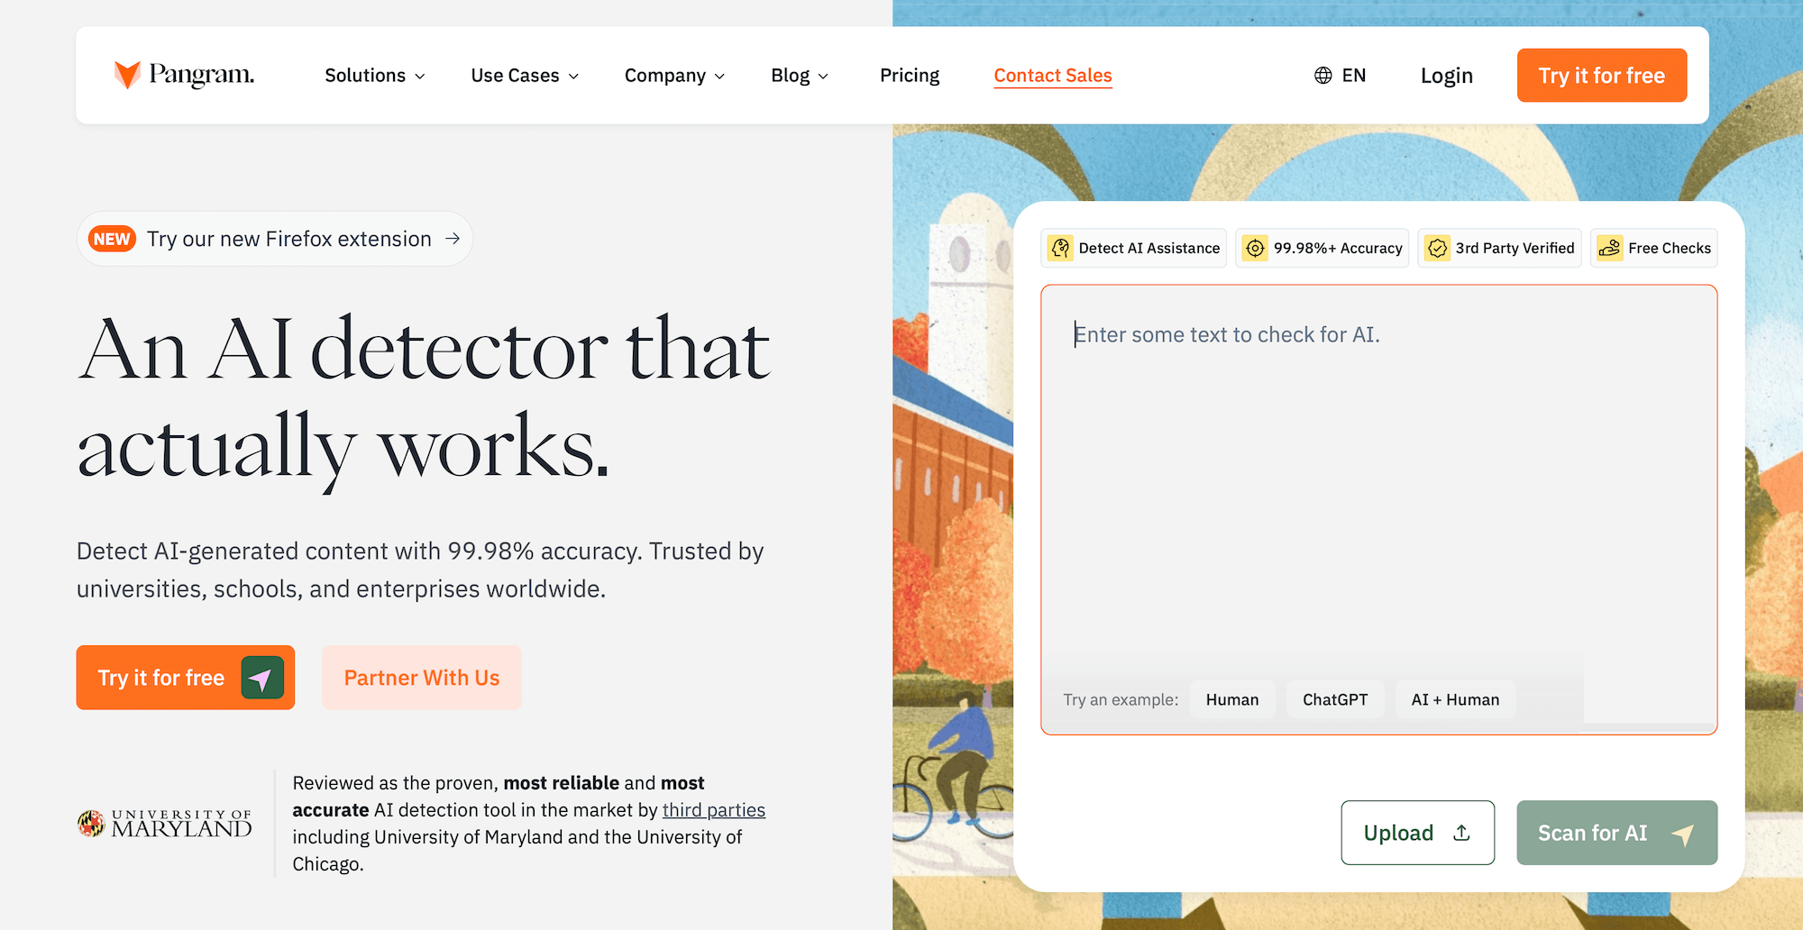Click the Pangram wordmark text
Image resolution: width=1803 pixels, height=930 pixels.
[202, 75]
